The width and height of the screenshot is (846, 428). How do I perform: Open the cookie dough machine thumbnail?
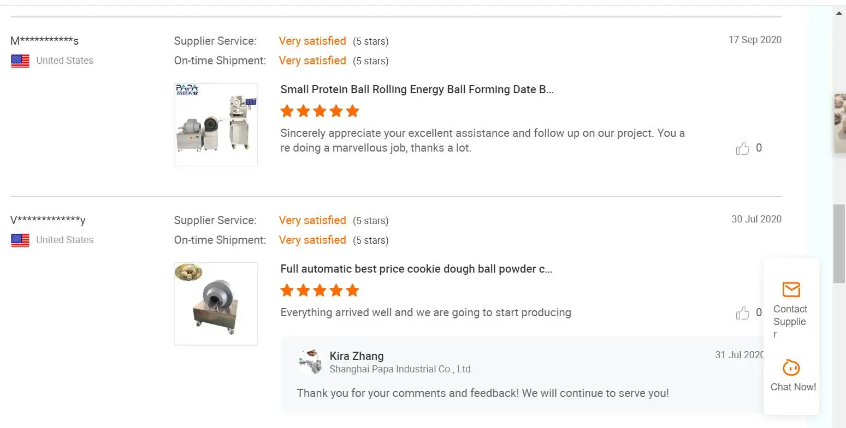pos(216,304)
